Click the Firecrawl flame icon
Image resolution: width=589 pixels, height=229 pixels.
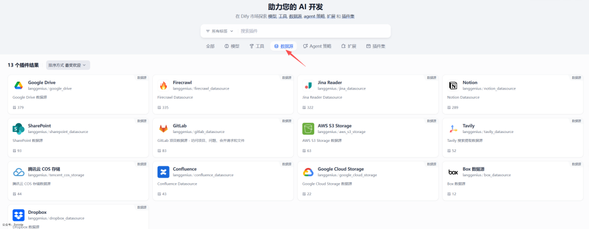point(164,86)
